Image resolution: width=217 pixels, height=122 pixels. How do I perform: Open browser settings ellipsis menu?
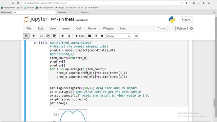pyautogui.click(x=214, y=3)
